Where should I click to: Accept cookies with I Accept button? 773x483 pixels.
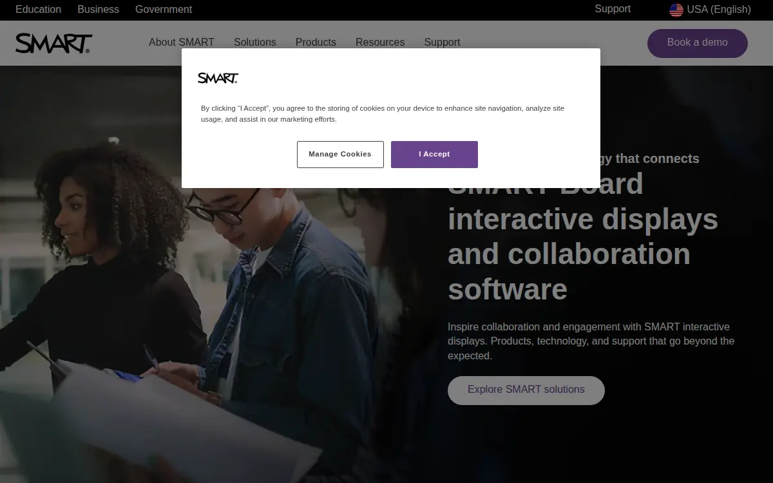tap(434, 155)
